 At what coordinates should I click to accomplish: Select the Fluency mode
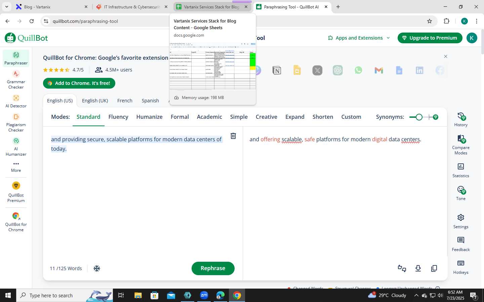[118, 117]
